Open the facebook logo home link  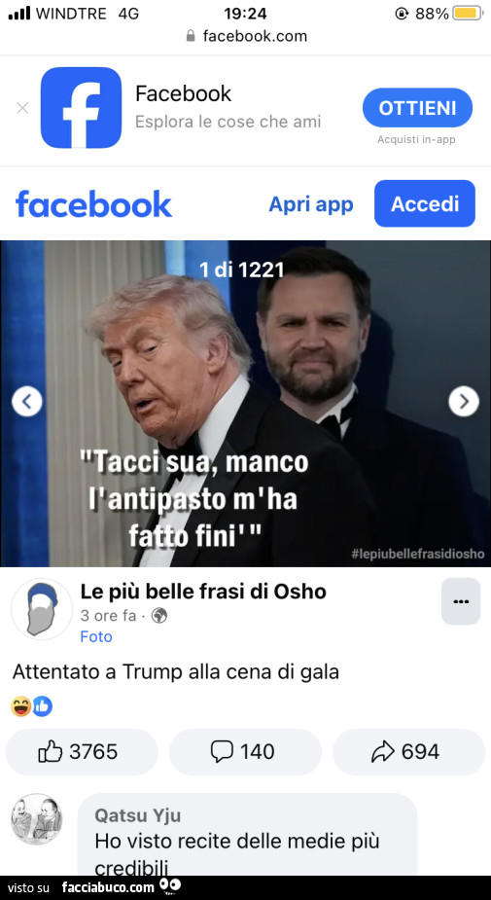[x=93, y=204]
